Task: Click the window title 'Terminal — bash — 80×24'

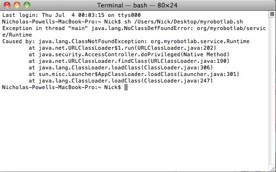Action: (137, 6)
